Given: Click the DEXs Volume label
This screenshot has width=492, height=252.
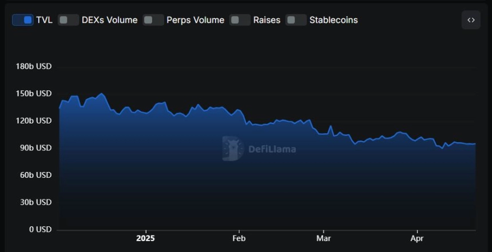Looking at the screenshot, I should click(109, 20).
